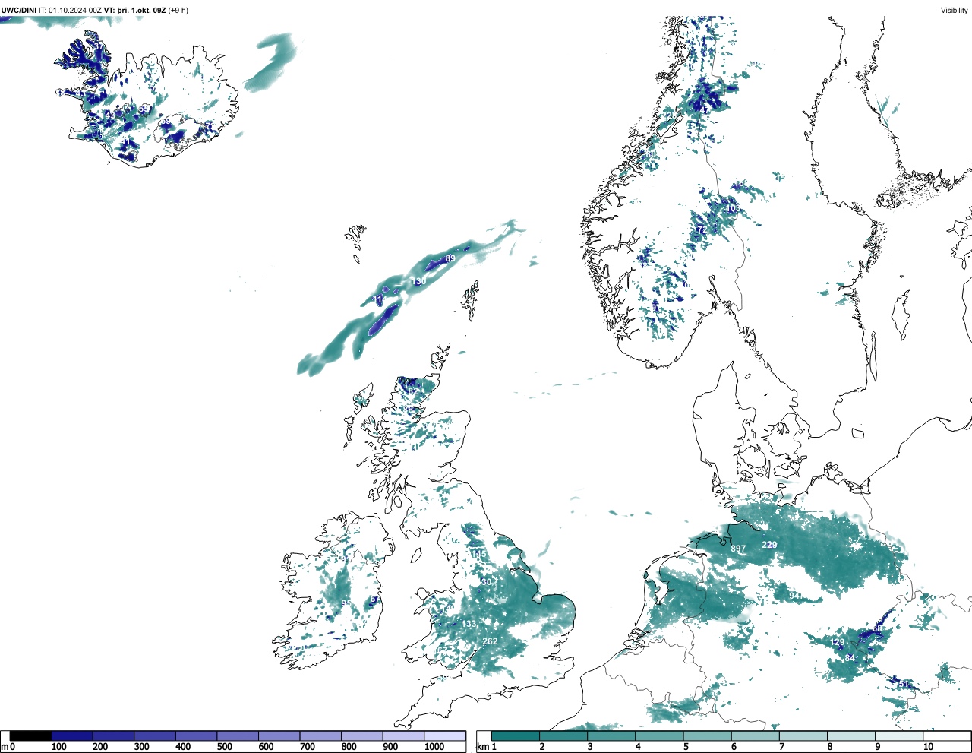Select the 700–800 m legend swatch

(320, 736)
